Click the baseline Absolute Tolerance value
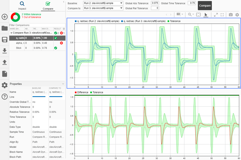 click(x=33, y=107)
